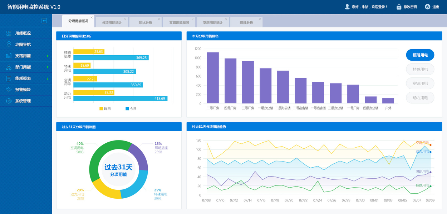Open the 报警模块 menu item

(26, 90)
